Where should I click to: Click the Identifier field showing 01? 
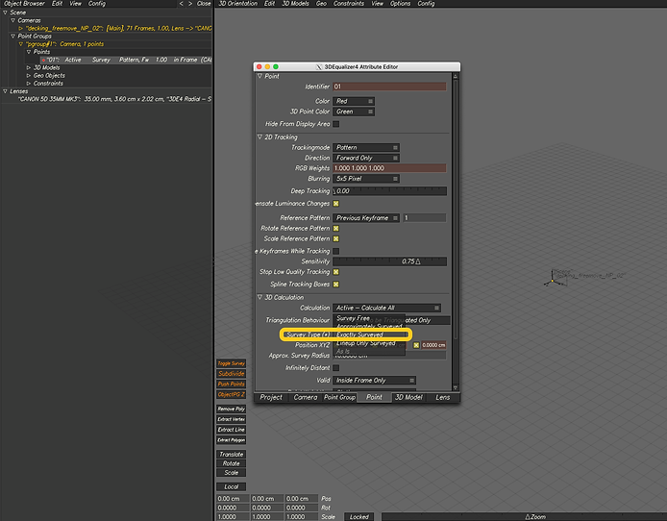389,87
